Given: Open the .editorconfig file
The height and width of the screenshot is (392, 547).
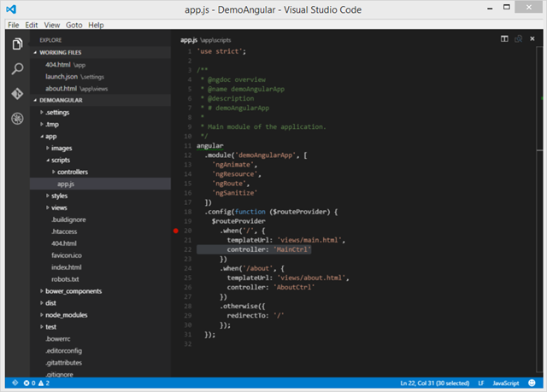Looking at the screenshot, I should [100, 350].
